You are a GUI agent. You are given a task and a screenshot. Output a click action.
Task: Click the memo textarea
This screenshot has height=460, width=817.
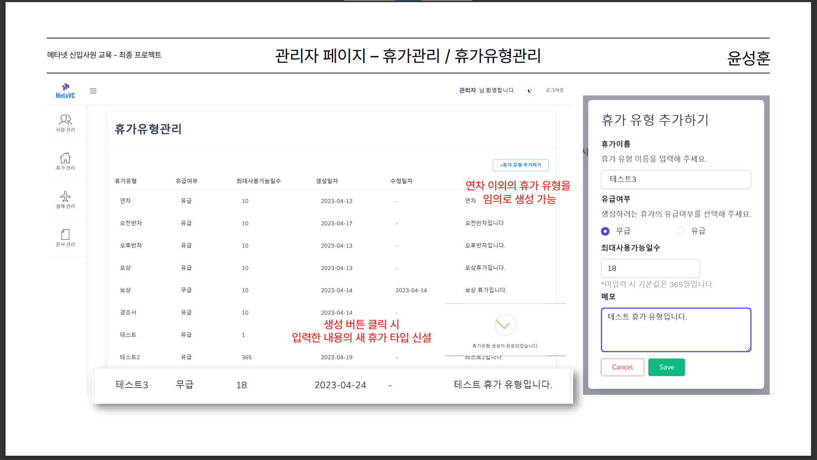[676, 330]
